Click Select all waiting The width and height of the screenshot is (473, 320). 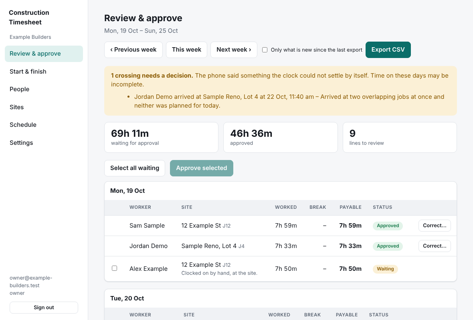pos(135,168)
